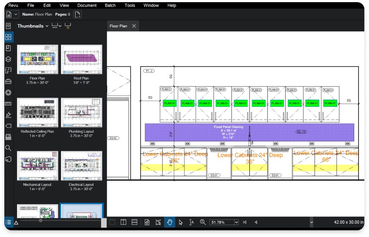369x237 pixels.
Task: Open the Bookmarks panel icon
Action: pyautogui.click(x=8, y=48)
